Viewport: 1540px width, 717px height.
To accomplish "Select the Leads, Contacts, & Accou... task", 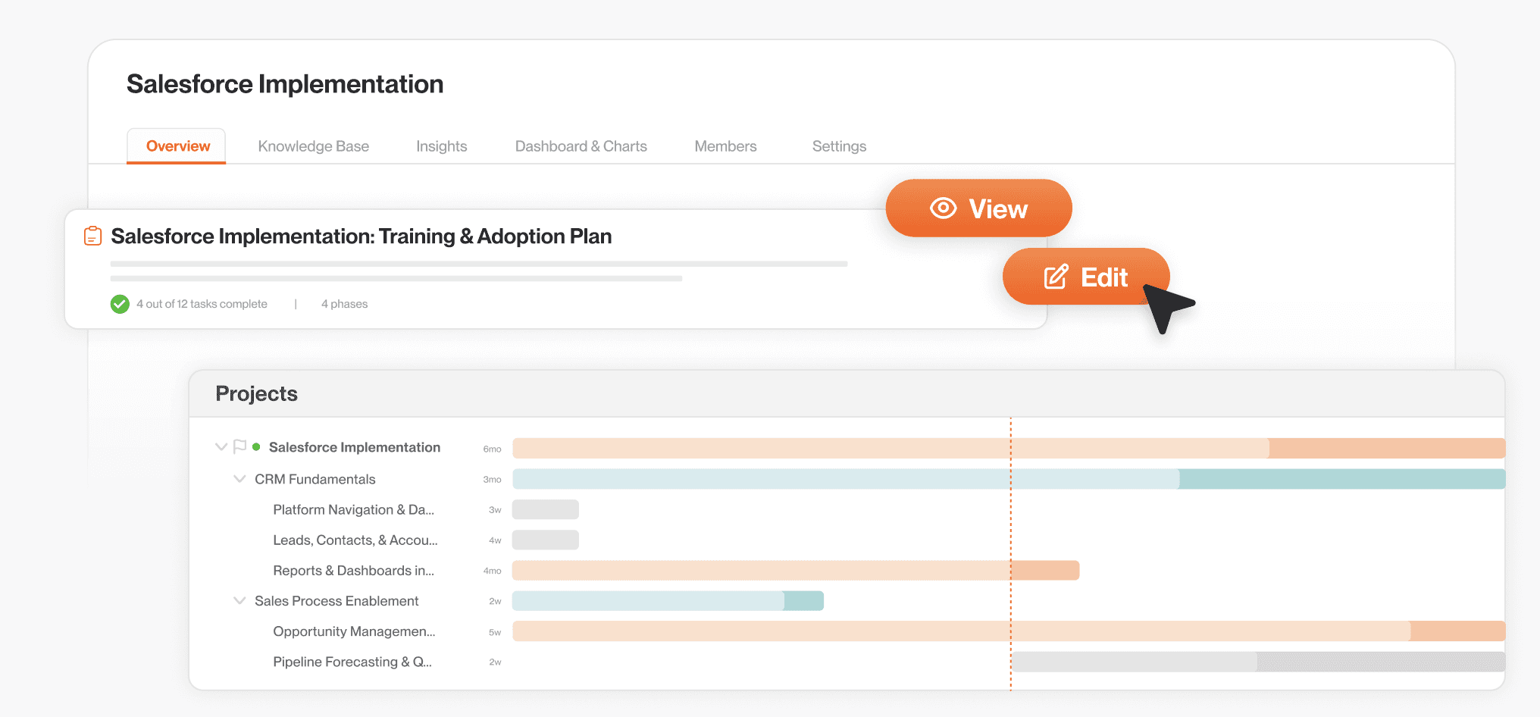I will [x=355, y=540].
